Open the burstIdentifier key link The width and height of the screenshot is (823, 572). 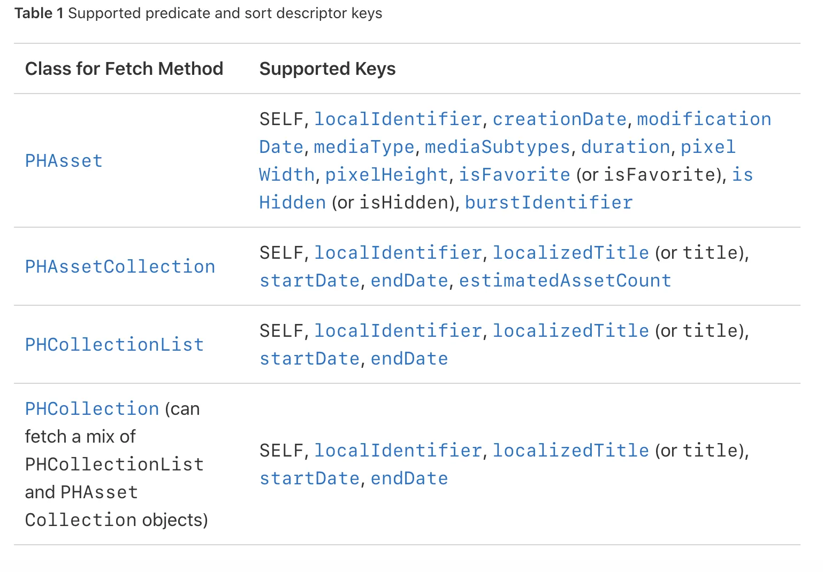click(x=548, y=203)
